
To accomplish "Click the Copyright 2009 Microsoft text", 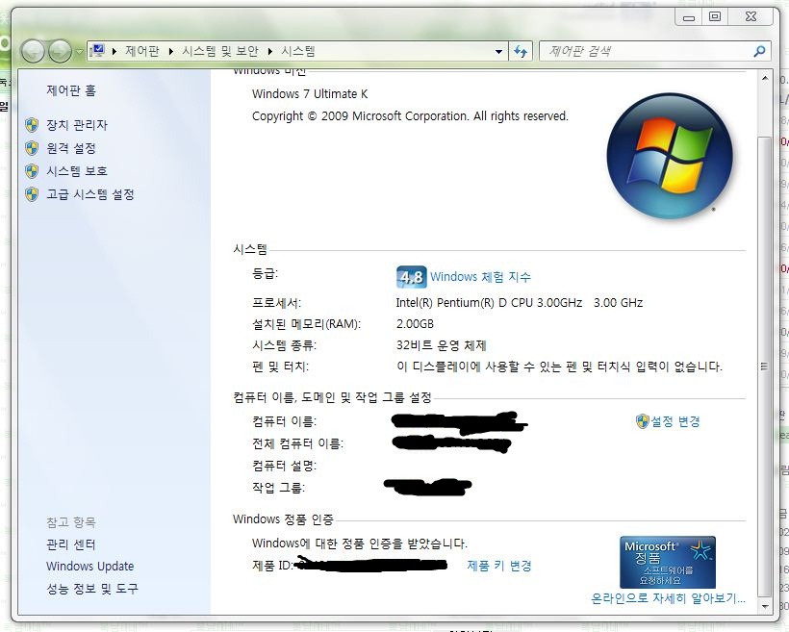I will [x=410, y=116].
